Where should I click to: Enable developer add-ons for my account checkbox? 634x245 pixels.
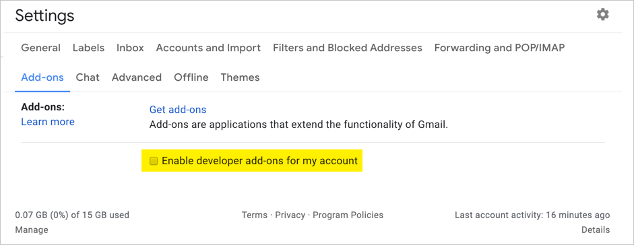click(154, 161)
